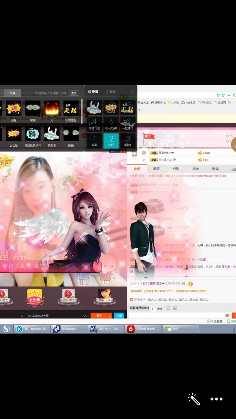Switch to the 游戏 tab
Screen dimensions: 236x419
pyautogui.click(x=215, y=169)
